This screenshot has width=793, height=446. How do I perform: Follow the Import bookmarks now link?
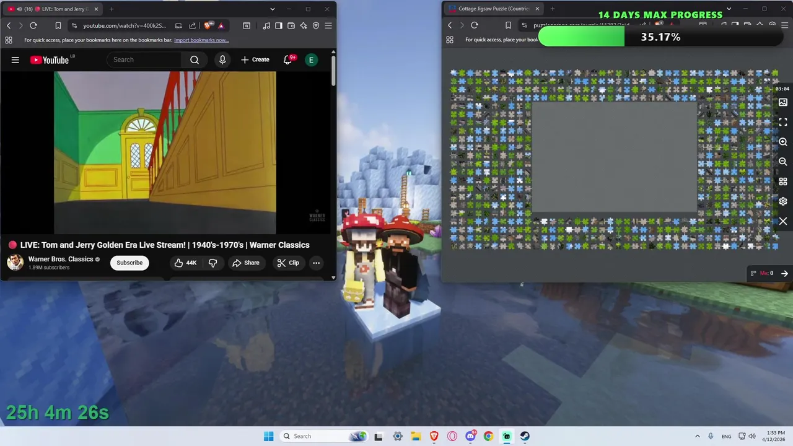(x=201, y=40)
